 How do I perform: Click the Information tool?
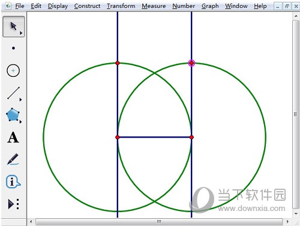coord(13,182)
